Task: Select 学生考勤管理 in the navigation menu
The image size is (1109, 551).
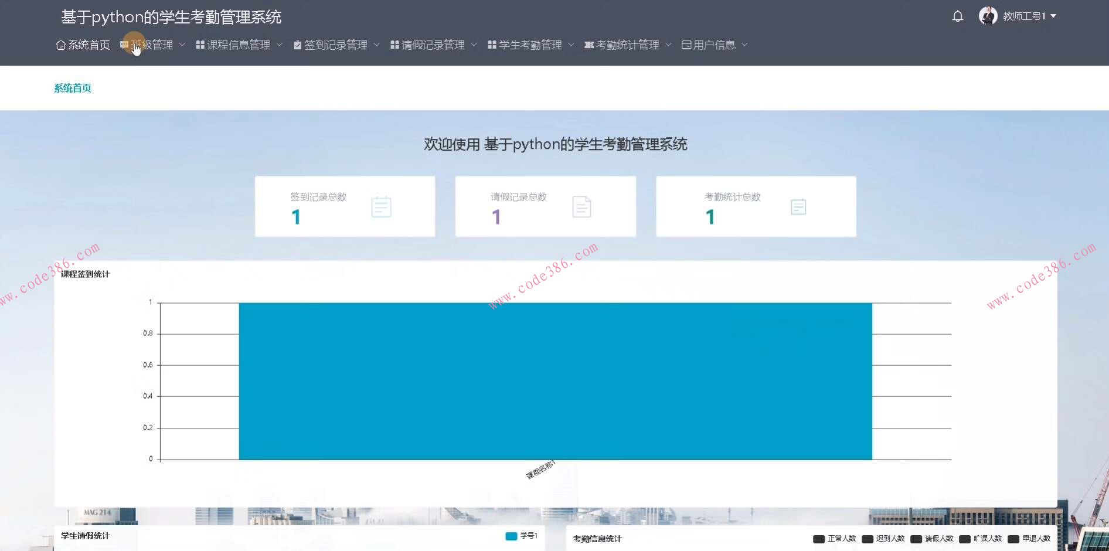Action: (530, 44)
